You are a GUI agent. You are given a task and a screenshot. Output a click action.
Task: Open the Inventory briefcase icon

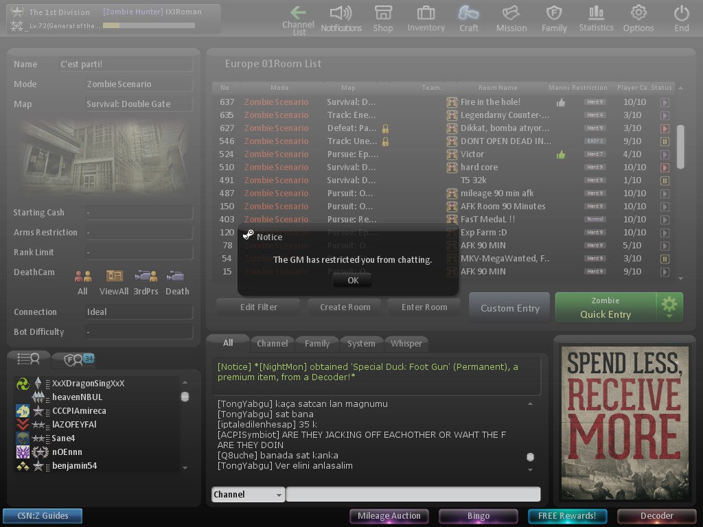tap(426, 19)
